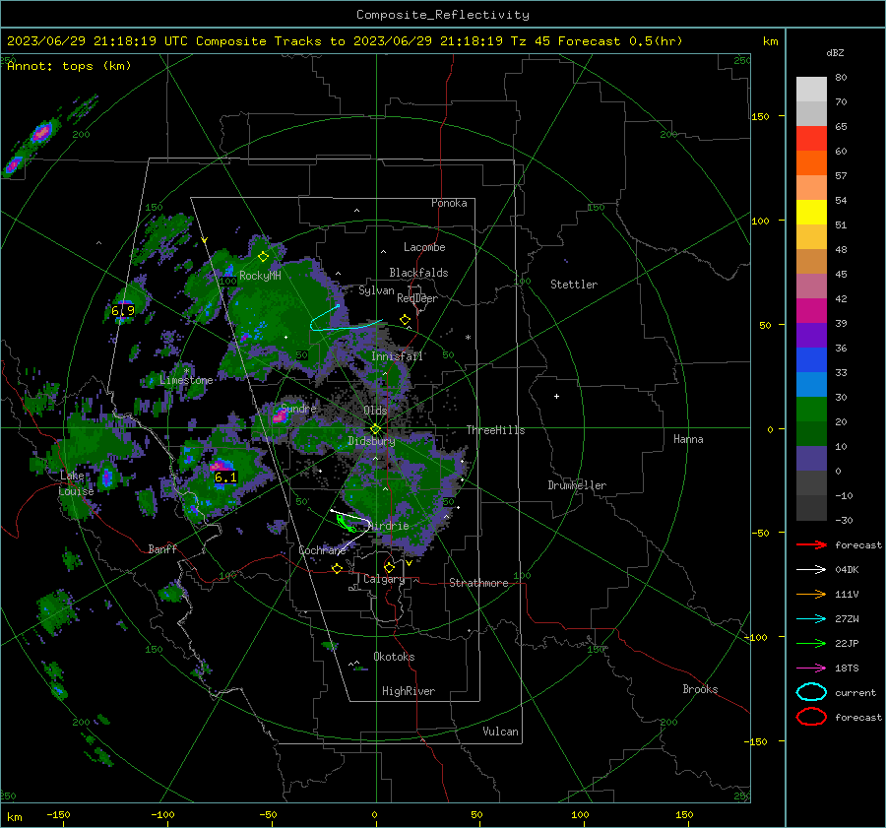Viewport: 886px width, 828px height.
Task: Pick the magenta 39-42 dBZ swatch
Action: (x=811, y=310)
